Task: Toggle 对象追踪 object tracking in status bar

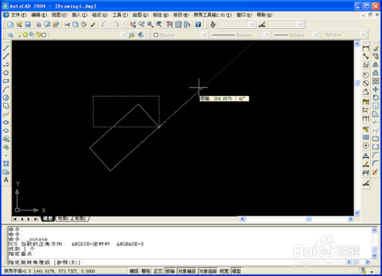Action: 208,271
